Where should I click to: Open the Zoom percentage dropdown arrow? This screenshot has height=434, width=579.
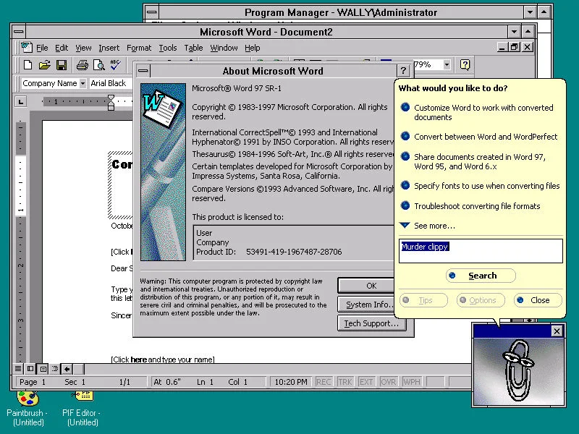pos(447,65)
